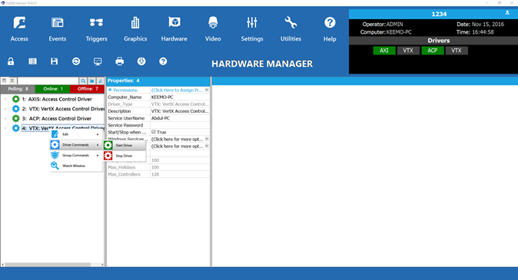Open more options button below Windows Services
Viewport: 518px width, 280px height.
(207, 146)
